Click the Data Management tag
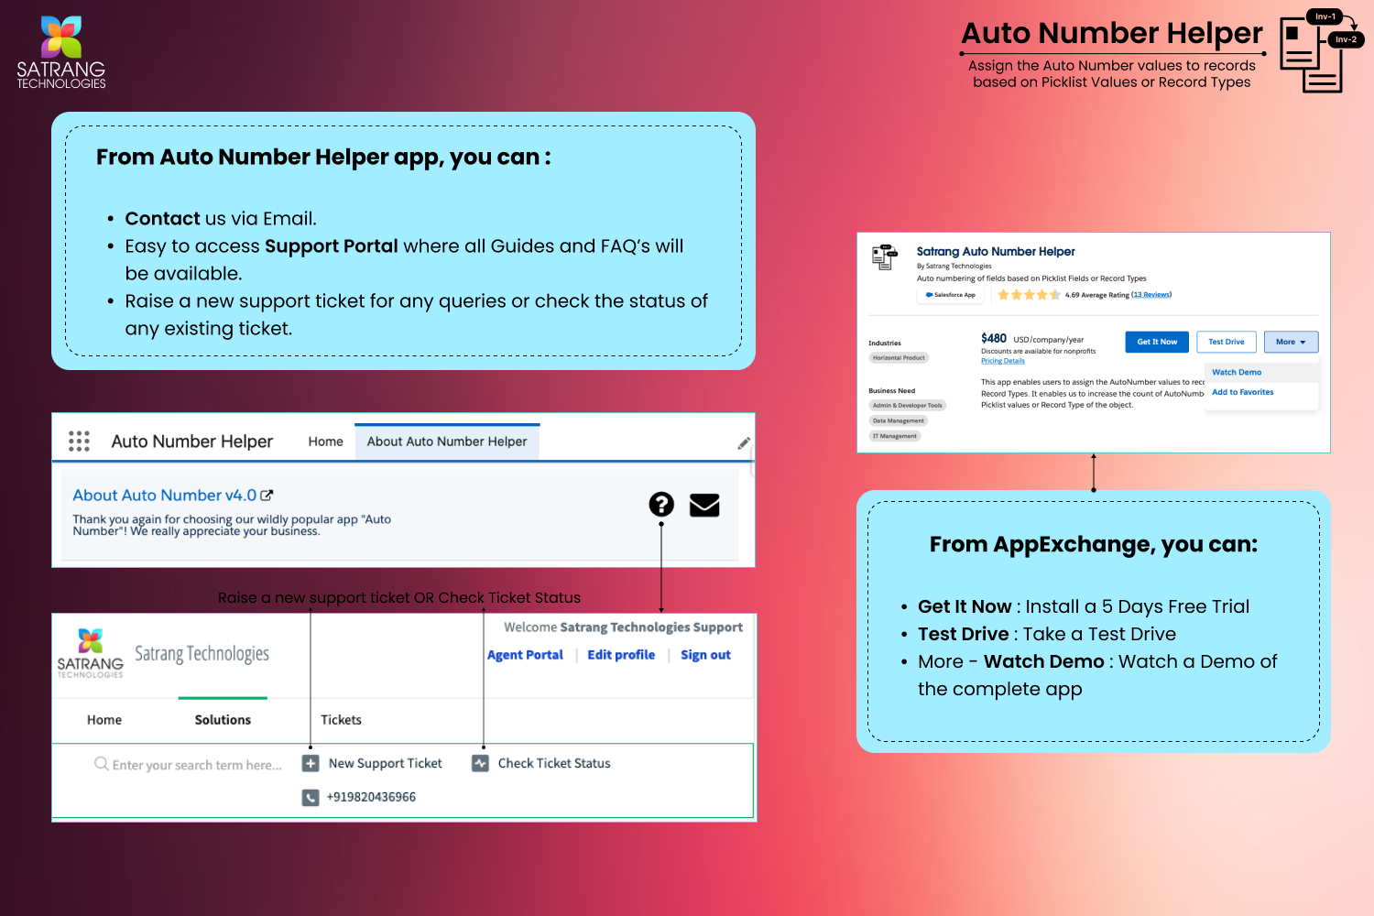 point(898,420)
